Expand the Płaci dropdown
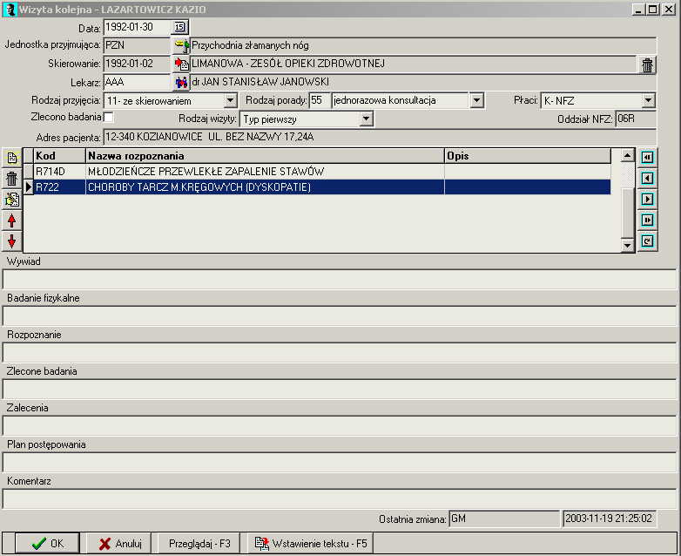681x556 pixels. click(x=648, y=100)
